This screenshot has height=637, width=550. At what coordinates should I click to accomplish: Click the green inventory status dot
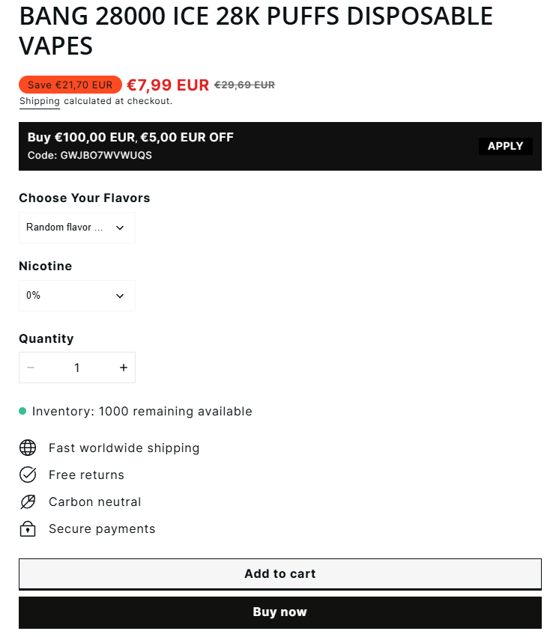point(22,411)
